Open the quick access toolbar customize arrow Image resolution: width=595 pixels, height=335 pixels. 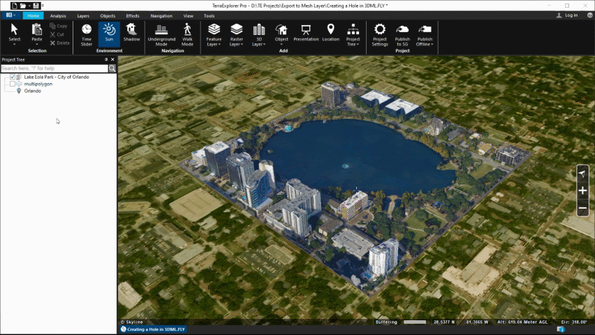[43, 6]
